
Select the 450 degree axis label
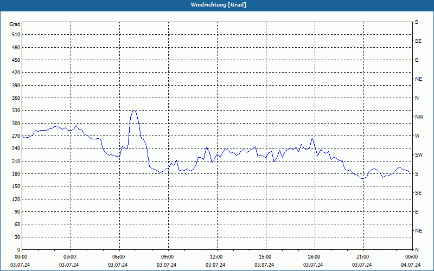(x=16, y=60)
